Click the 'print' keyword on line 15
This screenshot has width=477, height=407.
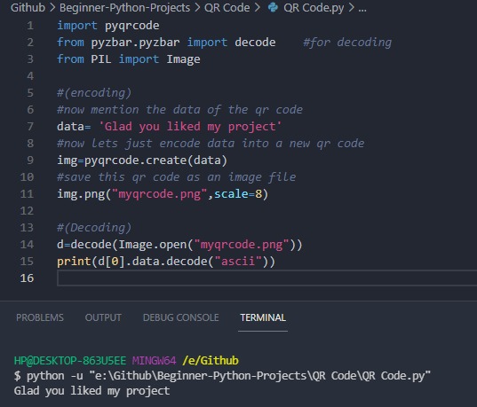pyautogui.click(x=74, y=262)
